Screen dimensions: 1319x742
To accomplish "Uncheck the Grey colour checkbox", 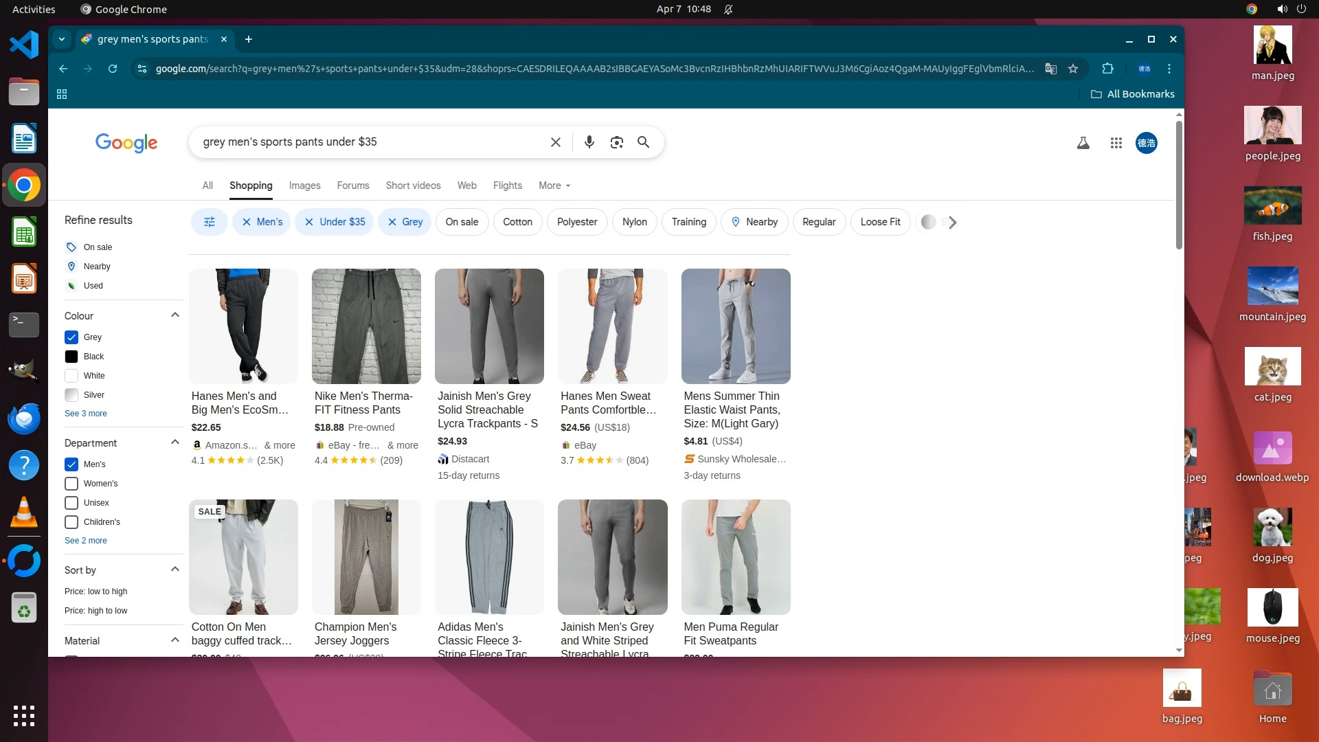I will [71, 337].
